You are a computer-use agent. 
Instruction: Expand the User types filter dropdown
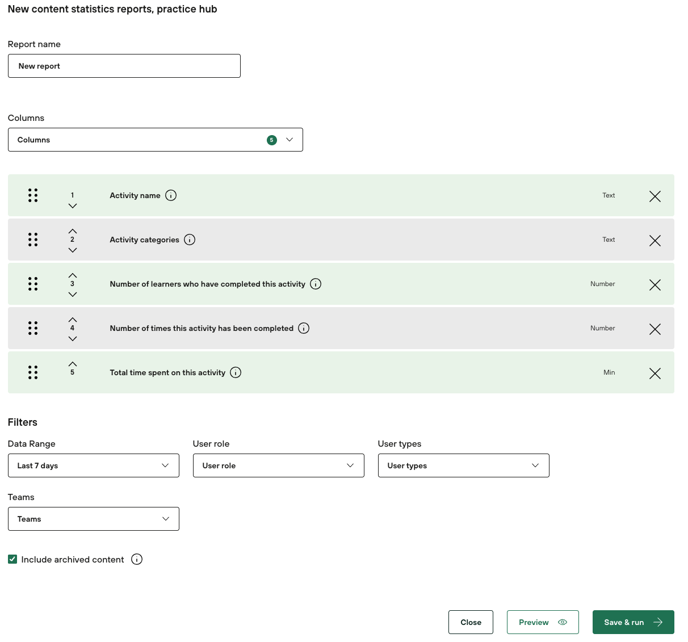[463, 465]
